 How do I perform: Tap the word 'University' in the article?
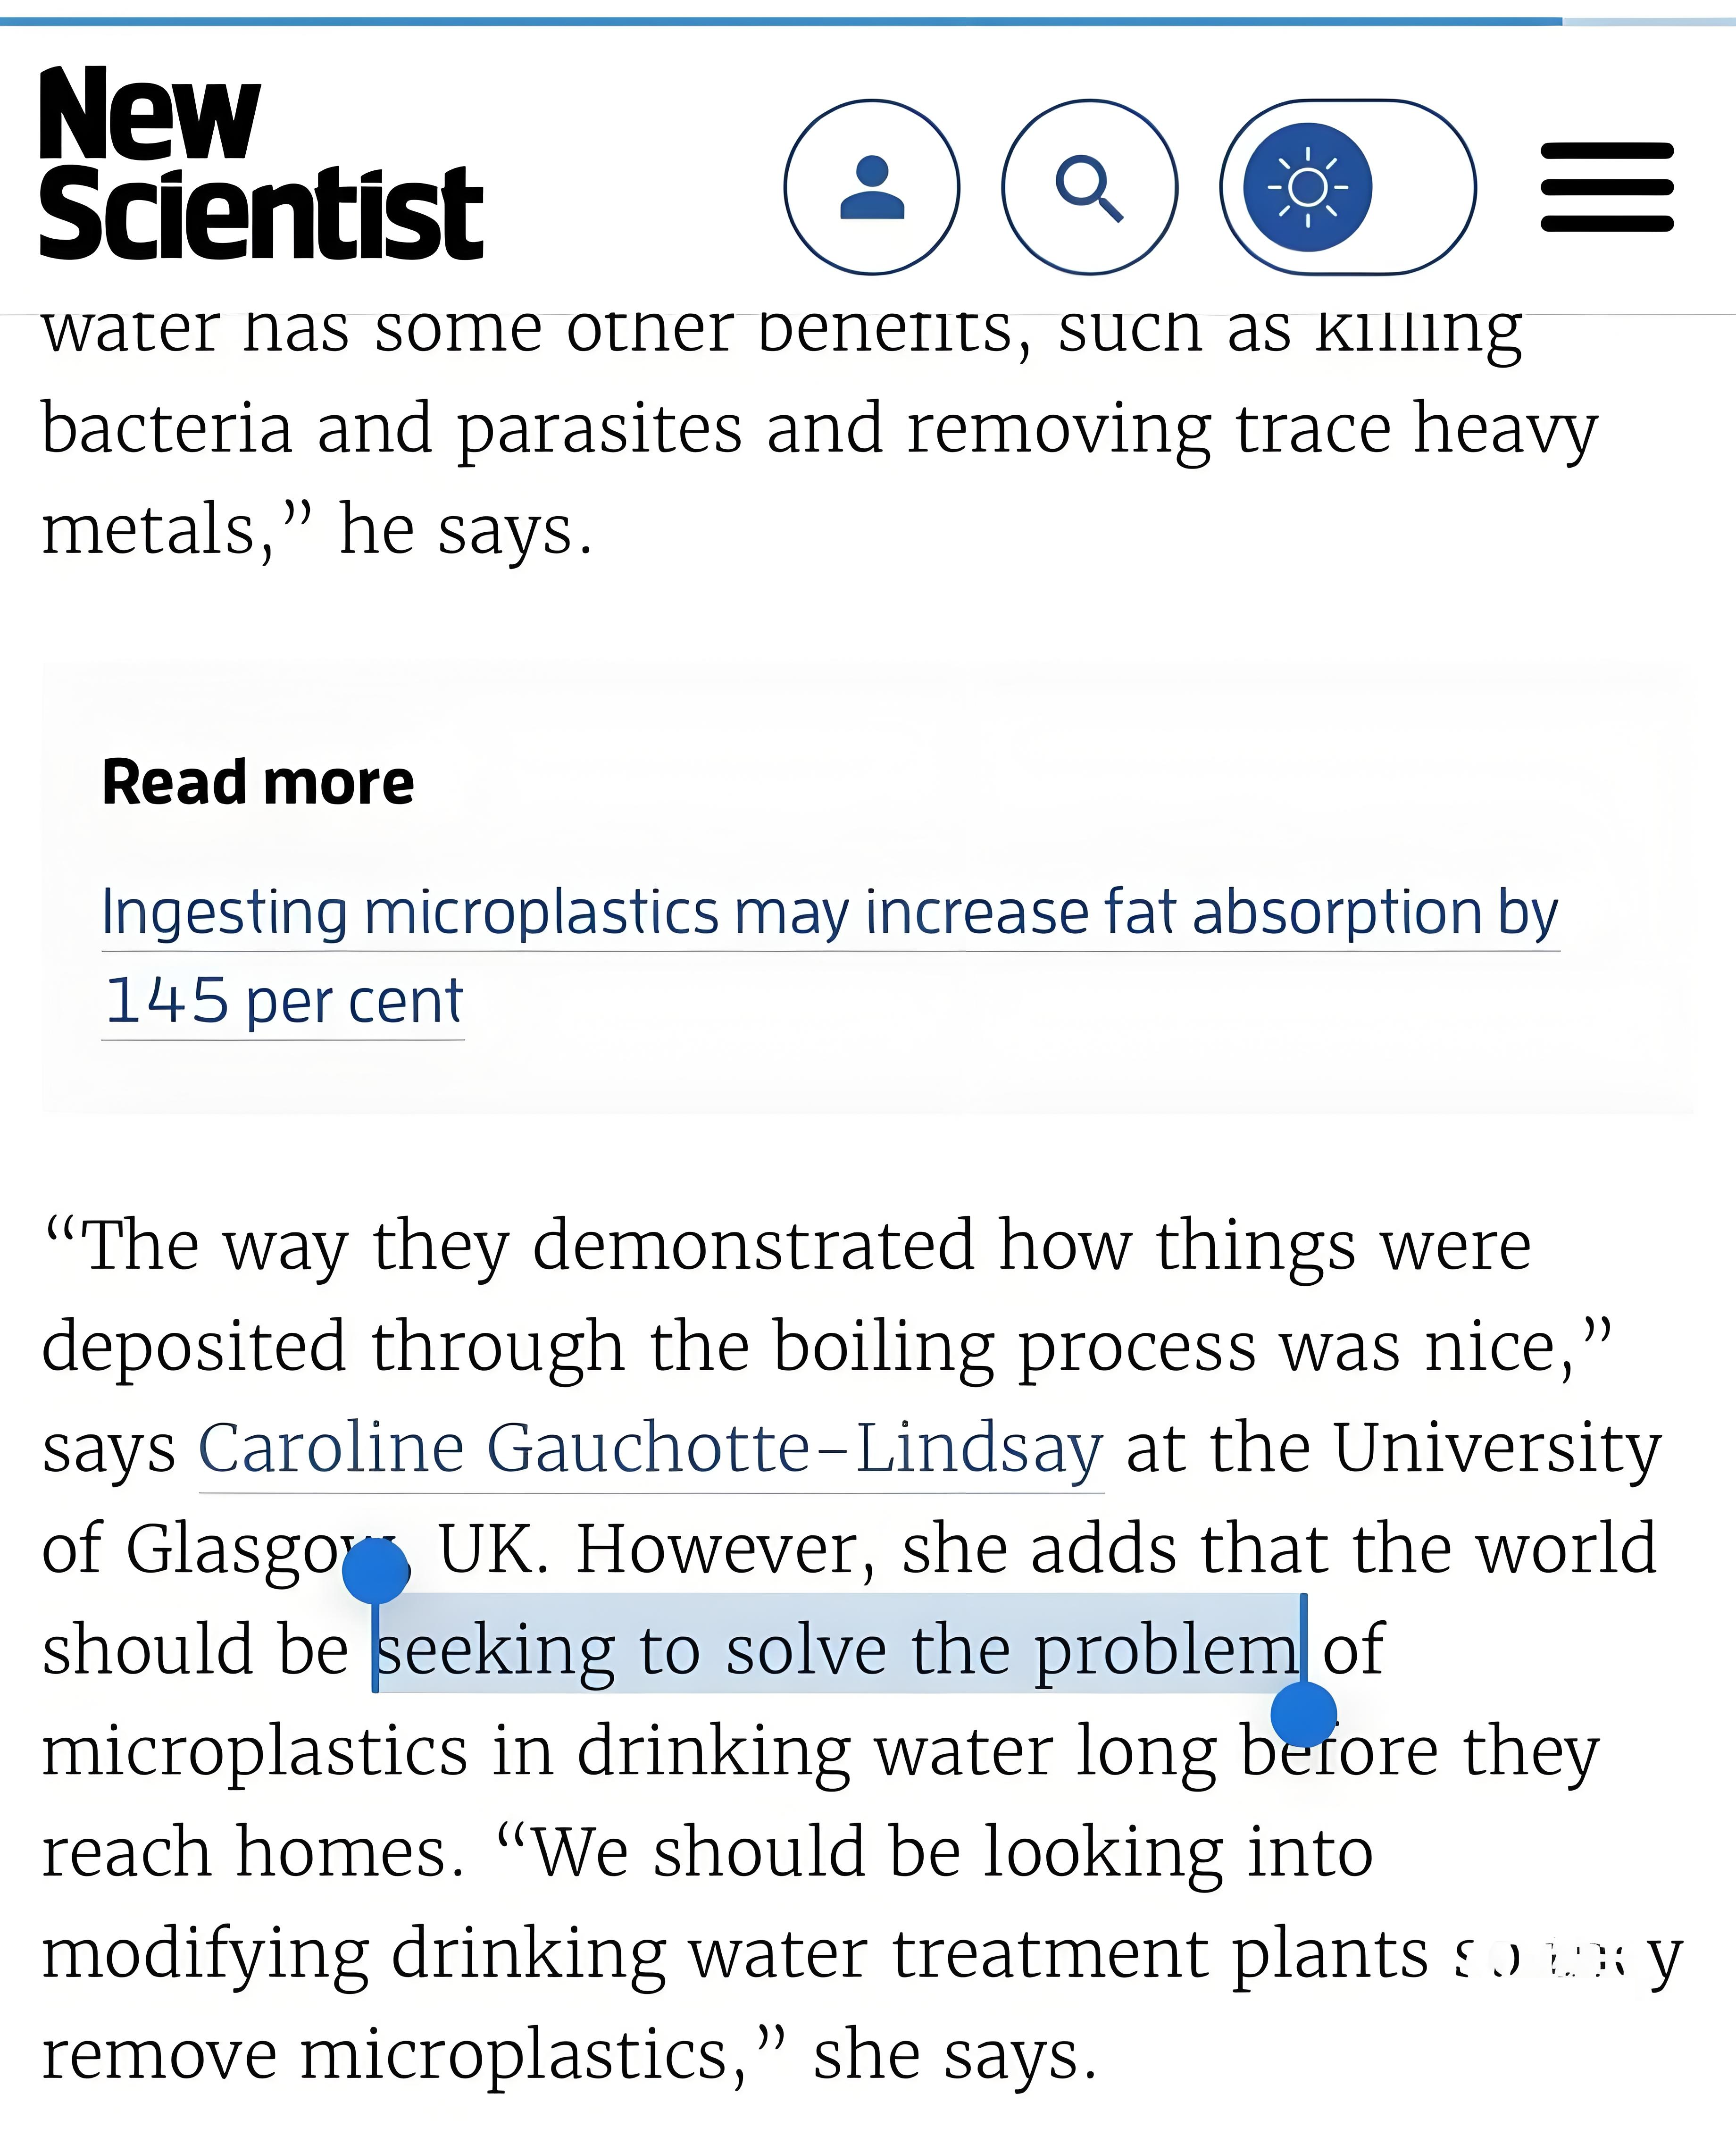1497,1447
